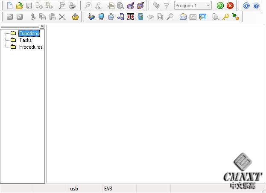Click the golden key icon
Image resolution: width=266 pixels, height=193 pixels.
pos(225,17)
